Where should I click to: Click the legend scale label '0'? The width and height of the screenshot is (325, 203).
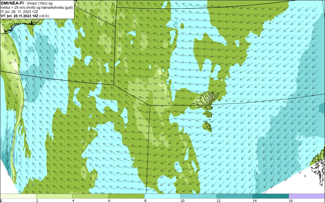1,201
